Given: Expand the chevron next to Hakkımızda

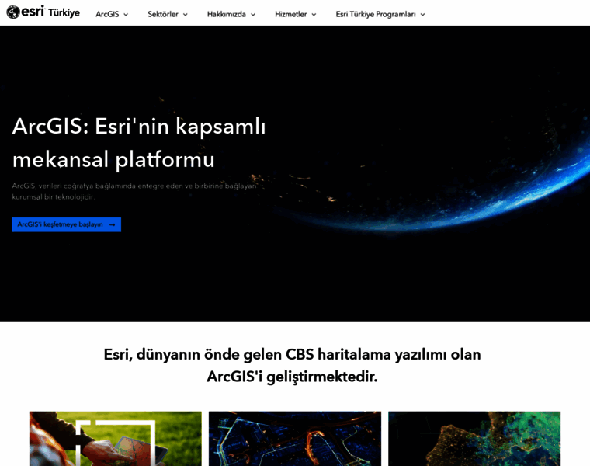Looking at the screenshot, I should point(253,15).
